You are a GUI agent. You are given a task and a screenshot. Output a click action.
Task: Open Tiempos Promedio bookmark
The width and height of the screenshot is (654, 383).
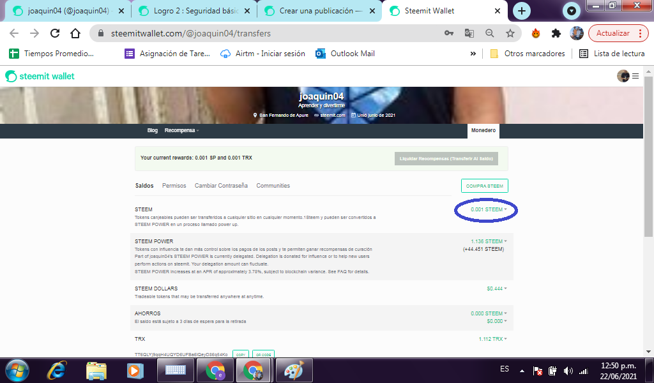[52, 54]
